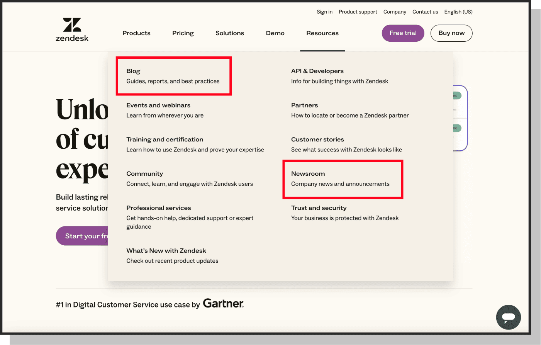This screenshot has height=345, width=541.
Task: Collapse the Resources menu
Action: (322, 33)
